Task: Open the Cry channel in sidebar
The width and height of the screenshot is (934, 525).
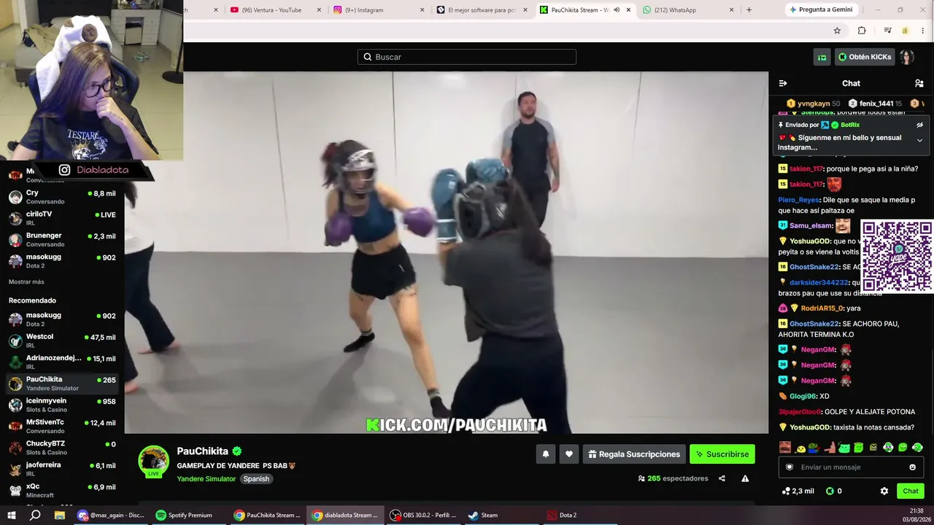Action: click(62, 197)
